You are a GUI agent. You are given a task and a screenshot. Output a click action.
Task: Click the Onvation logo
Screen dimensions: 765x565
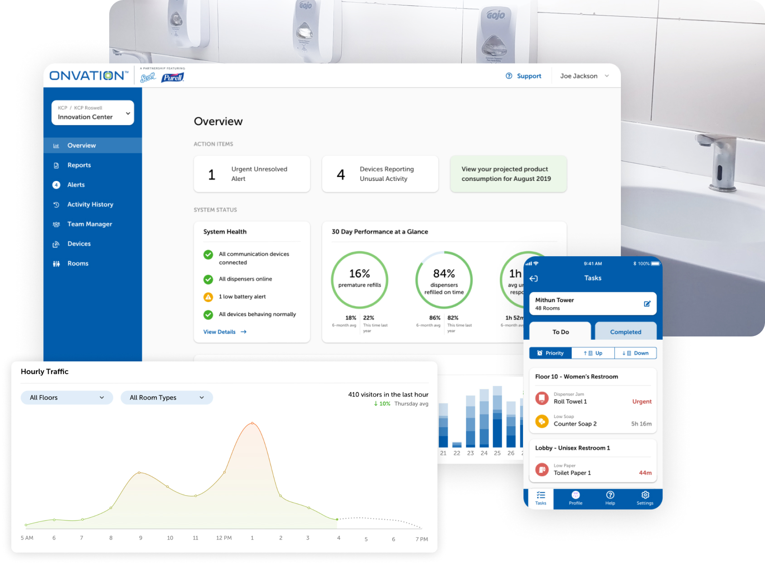tap(88, 76)
